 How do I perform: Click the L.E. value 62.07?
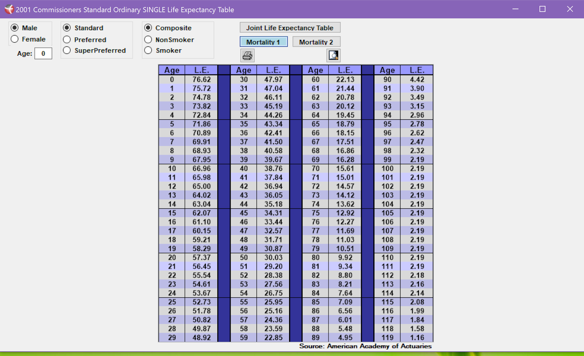(x=201, y=213)
